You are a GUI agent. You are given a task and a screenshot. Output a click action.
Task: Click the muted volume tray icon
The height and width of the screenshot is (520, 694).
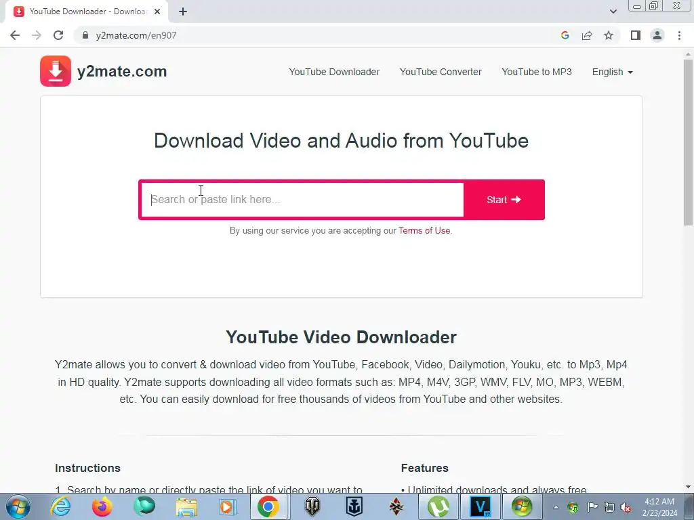626,507
